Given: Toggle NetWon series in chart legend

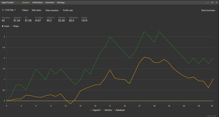Looking at the screenshot, I should [107, 110].
